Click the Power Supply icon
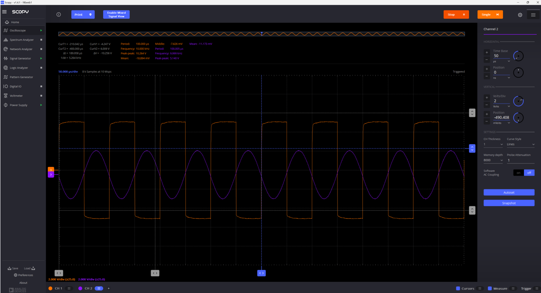 (x=5, y=105)
